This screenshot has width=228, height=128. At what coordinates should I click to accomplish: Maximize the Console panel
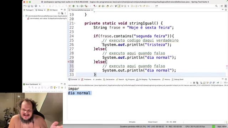(x=226, y=79)
